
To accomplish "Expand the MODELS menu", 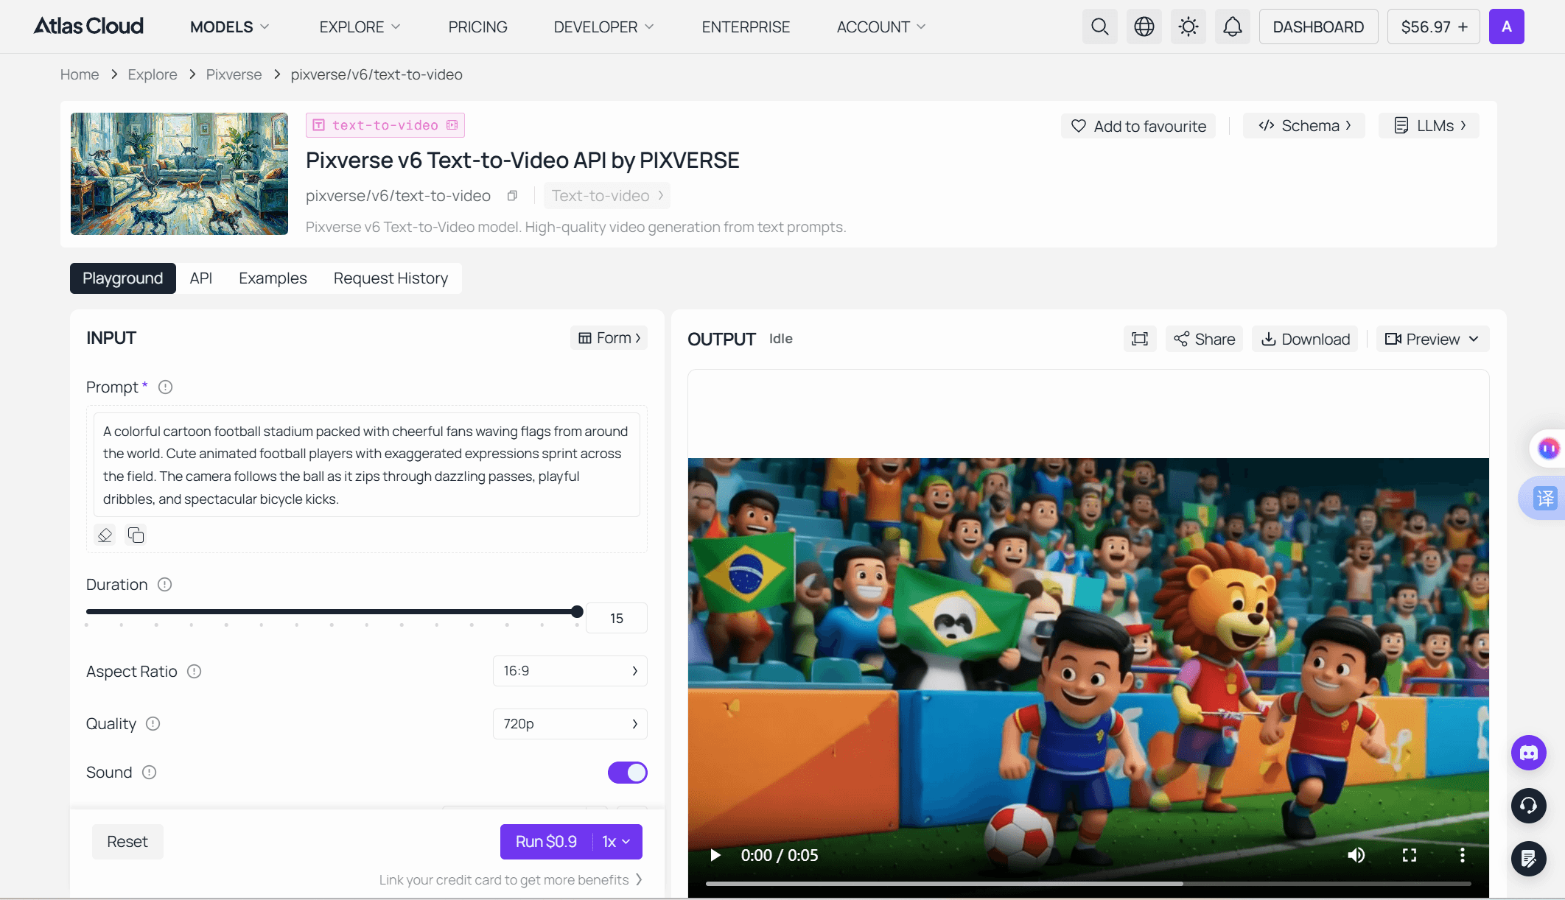I will click(x=229, y=27).
